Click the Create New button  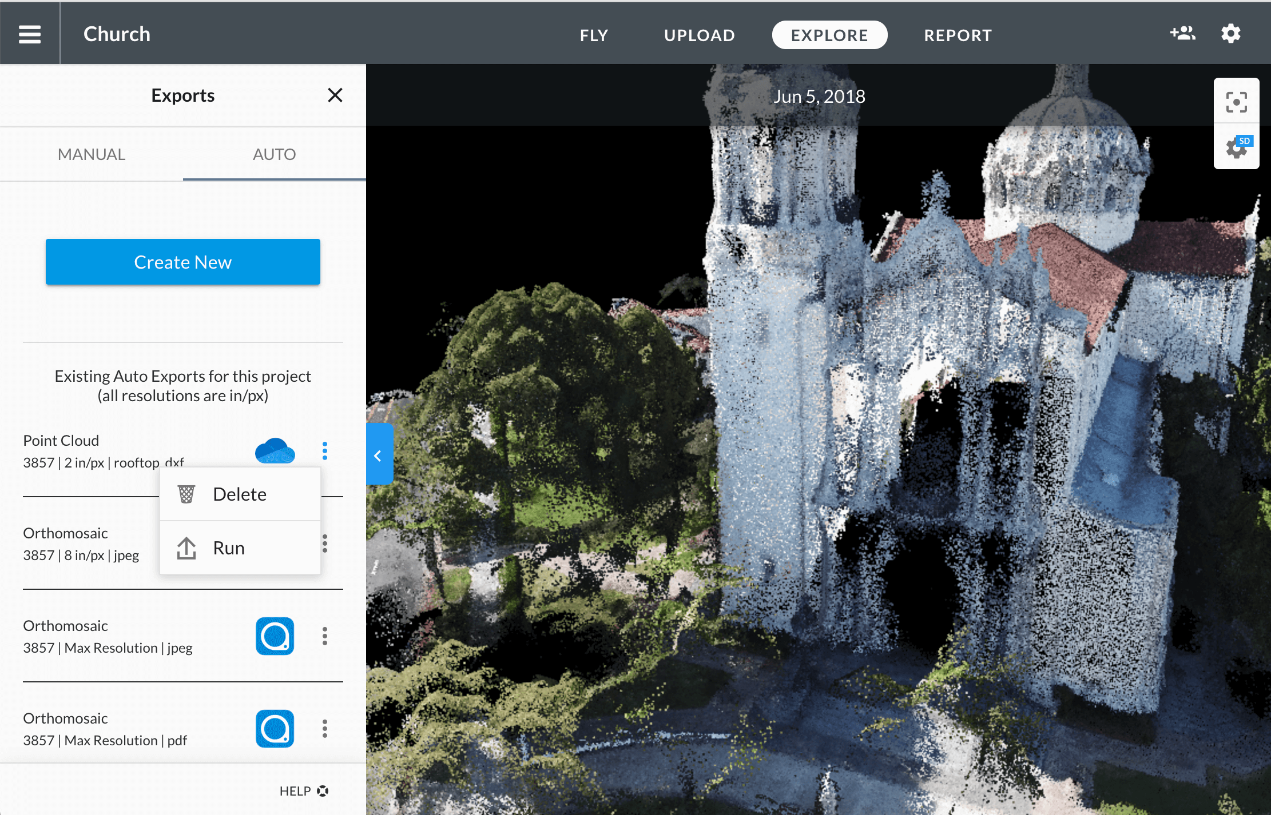[x=183, y=262]
